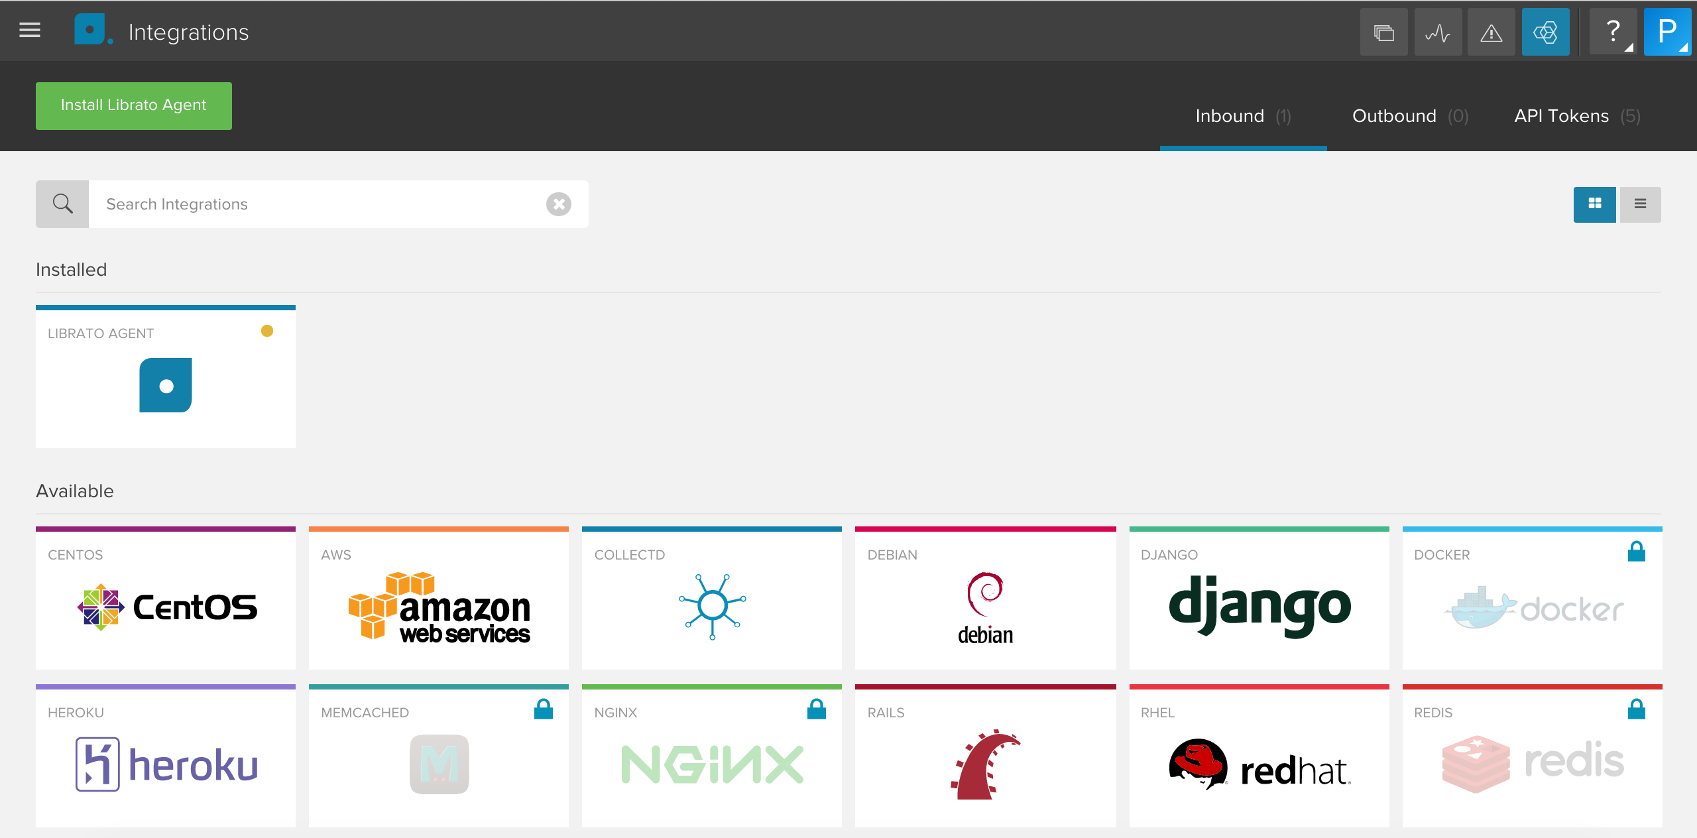This screenshot has height=838, width=1697.
Task: Switch to Inbound integrations tab
Action: (1242, 116)
